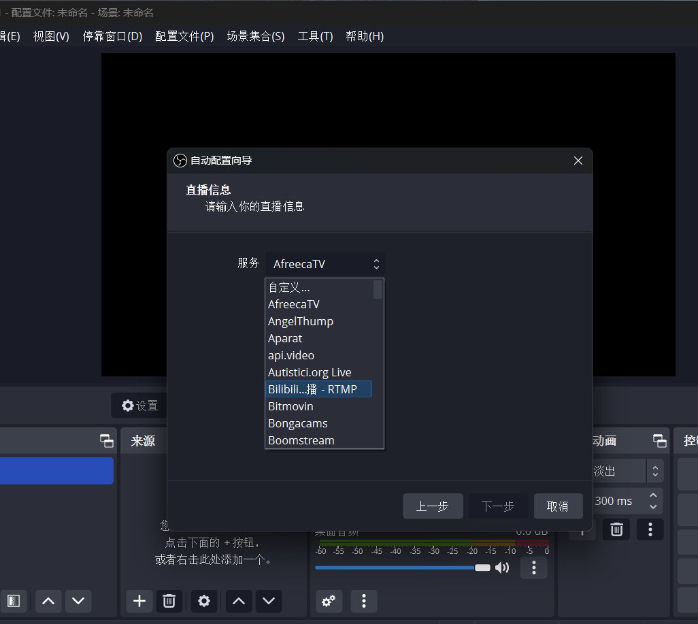Open the three-dot menu beside the volume slider
698x624 pixels.
click(x=534, y=568)
